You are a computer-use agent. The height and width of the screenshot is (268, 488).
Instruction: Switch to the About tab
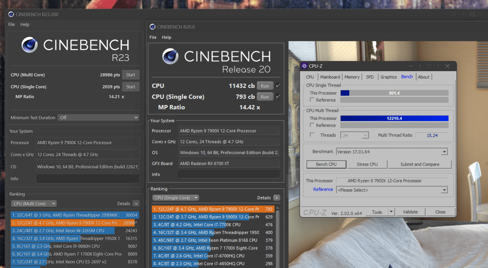click(x=423, y=77)
